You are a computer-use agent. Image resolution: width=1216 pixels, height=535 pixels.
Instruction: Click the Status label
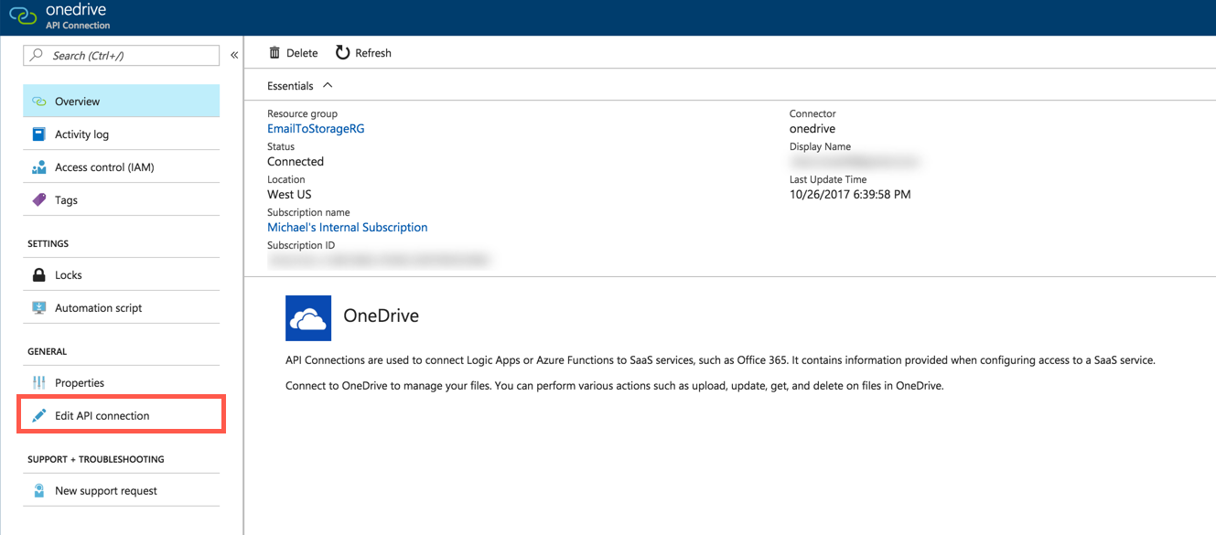tap(281, 147)
